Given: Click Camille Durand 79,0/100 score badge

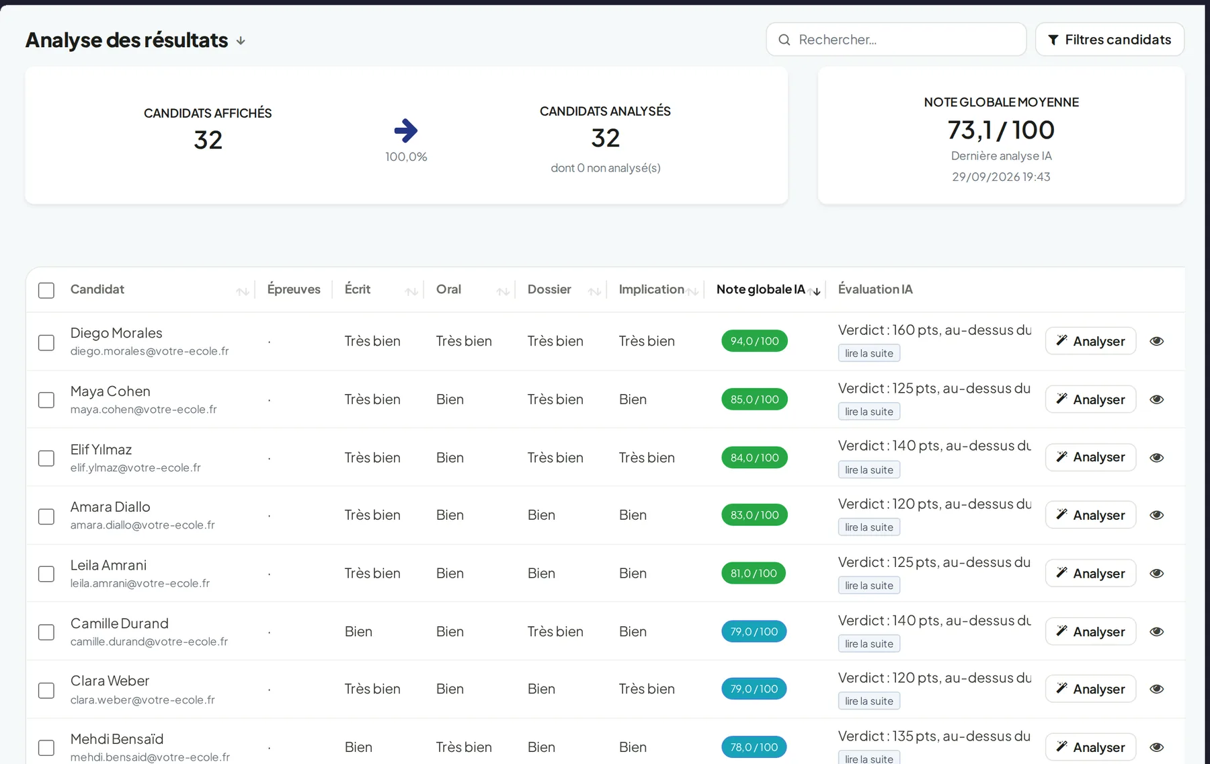Looking at the screenshot, I should 754,632.
